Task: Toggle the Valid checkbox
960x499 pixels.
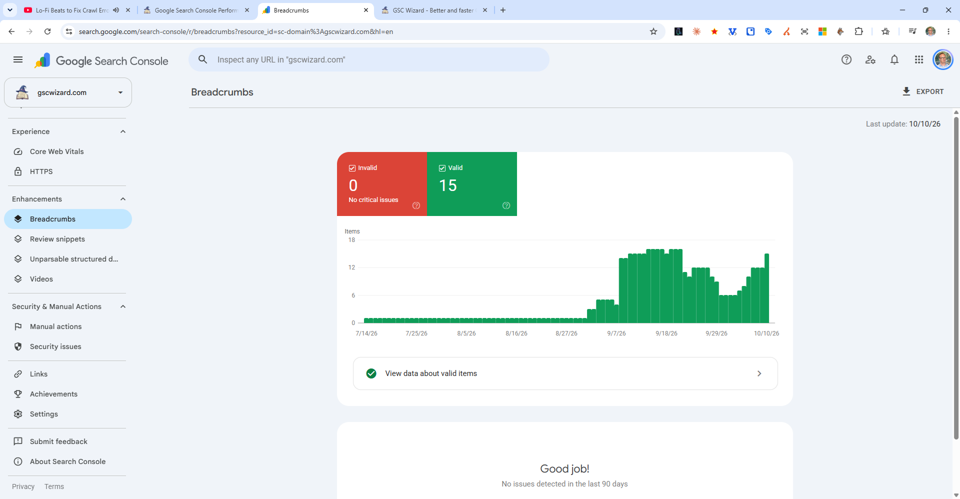Action: pyautogui.click(x=442, y=168)
